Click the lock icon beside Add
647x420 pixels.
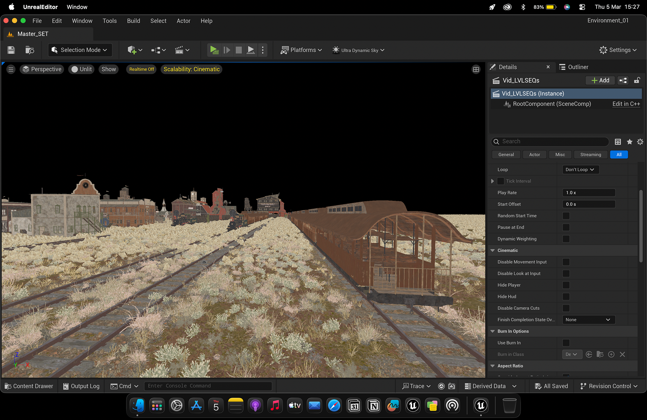(x=637, y=80)
